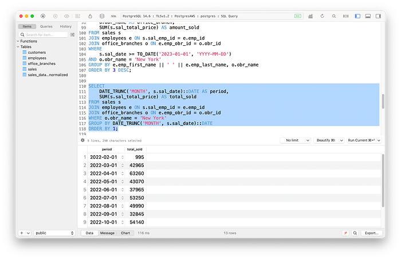Click the plus add item button
This screenshot has height=259, width=401.
click(22, 233)
